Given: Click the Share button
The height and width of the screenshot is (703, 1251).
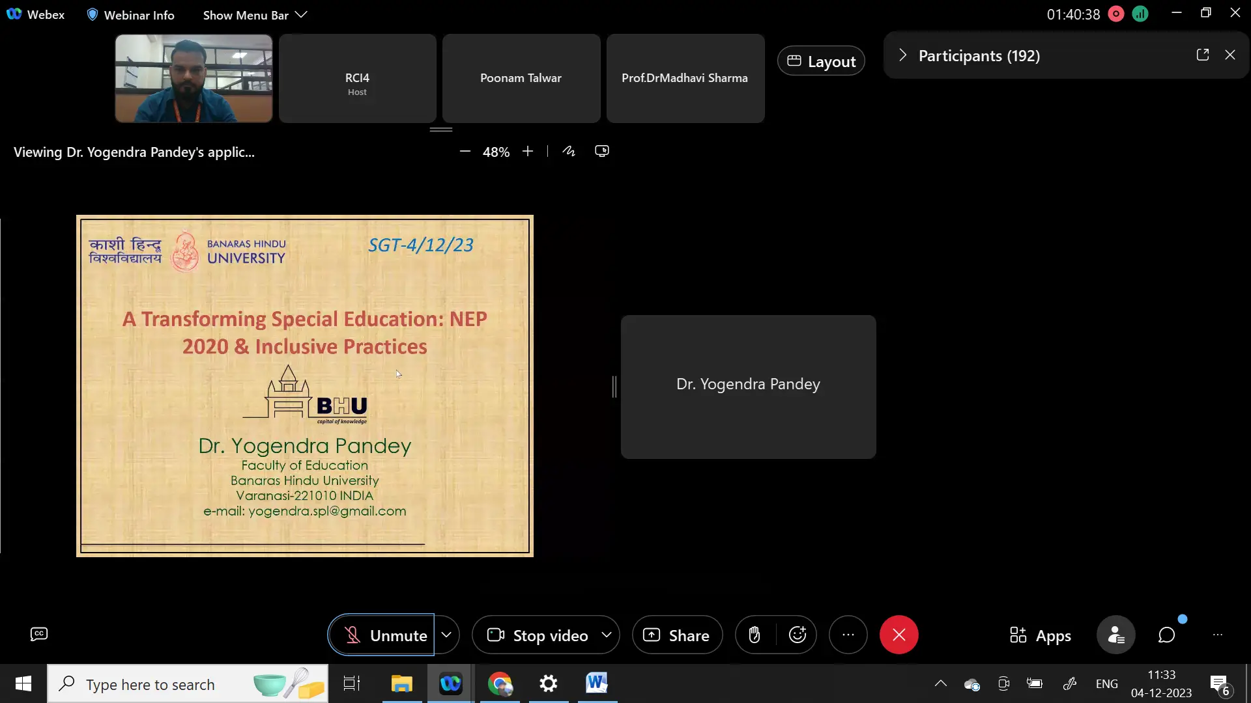Looking at the screenshot, I should [x=677, y=635].
